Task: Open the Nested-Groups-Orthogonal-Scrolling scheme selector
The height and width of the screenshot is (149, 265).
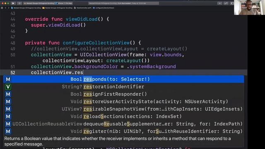Action: 39,3
